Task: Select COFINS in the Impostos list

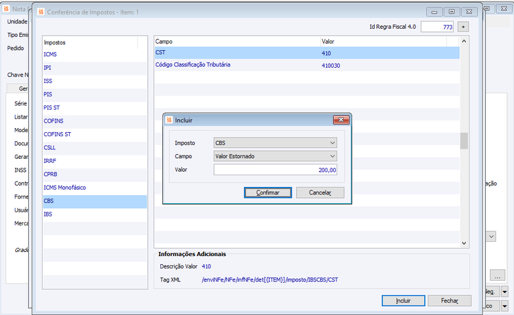Action: [95, 121]
